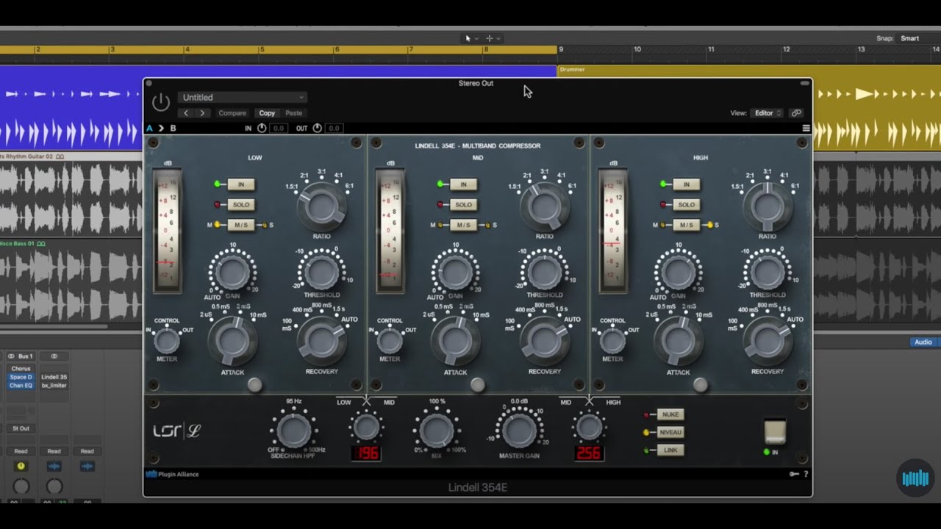Open the Chorus plugin slot
The height and width of the screenshot is (529, 941).
point(21,369)
